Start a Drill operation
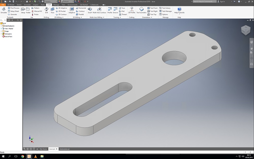This screenshot has width=254, height=159. [x=46, y=10]
